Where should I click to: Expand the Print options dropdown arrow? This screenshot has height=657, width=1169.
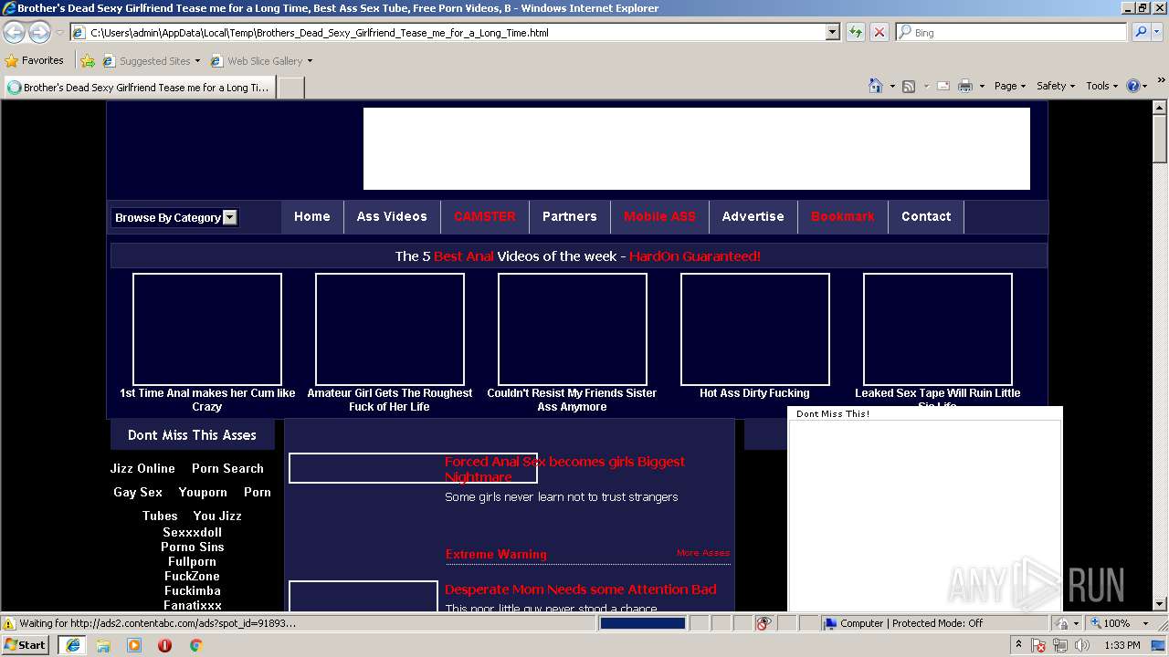[982, 86]
